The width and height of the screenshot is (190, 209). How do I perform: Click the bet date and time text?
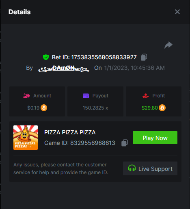coord(134,68)
